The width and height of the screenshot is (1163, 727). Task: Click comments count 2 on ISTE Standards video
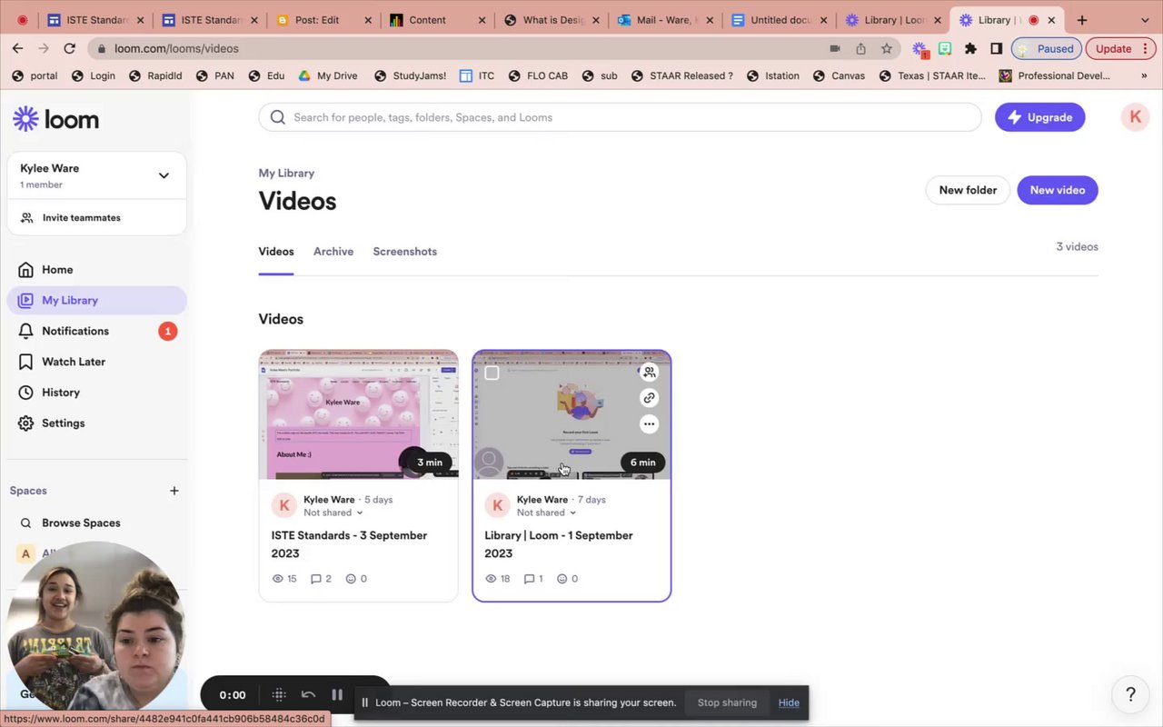pyautogui.click(x=321, y=579)
